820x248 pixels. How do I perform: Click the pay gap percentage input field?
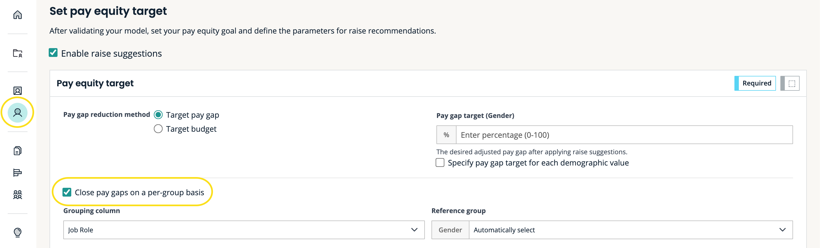624,135
